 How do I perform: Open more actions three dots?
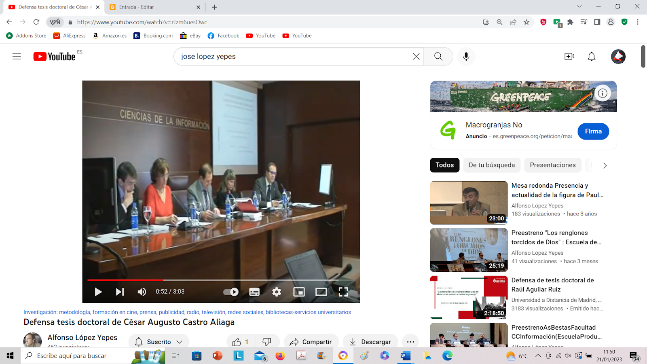point(410,342)
